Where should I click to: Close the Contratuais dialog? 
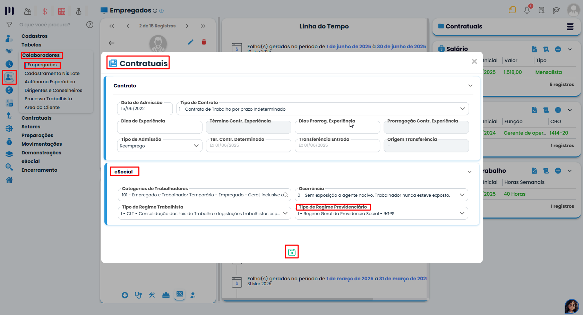click(474, 61)
